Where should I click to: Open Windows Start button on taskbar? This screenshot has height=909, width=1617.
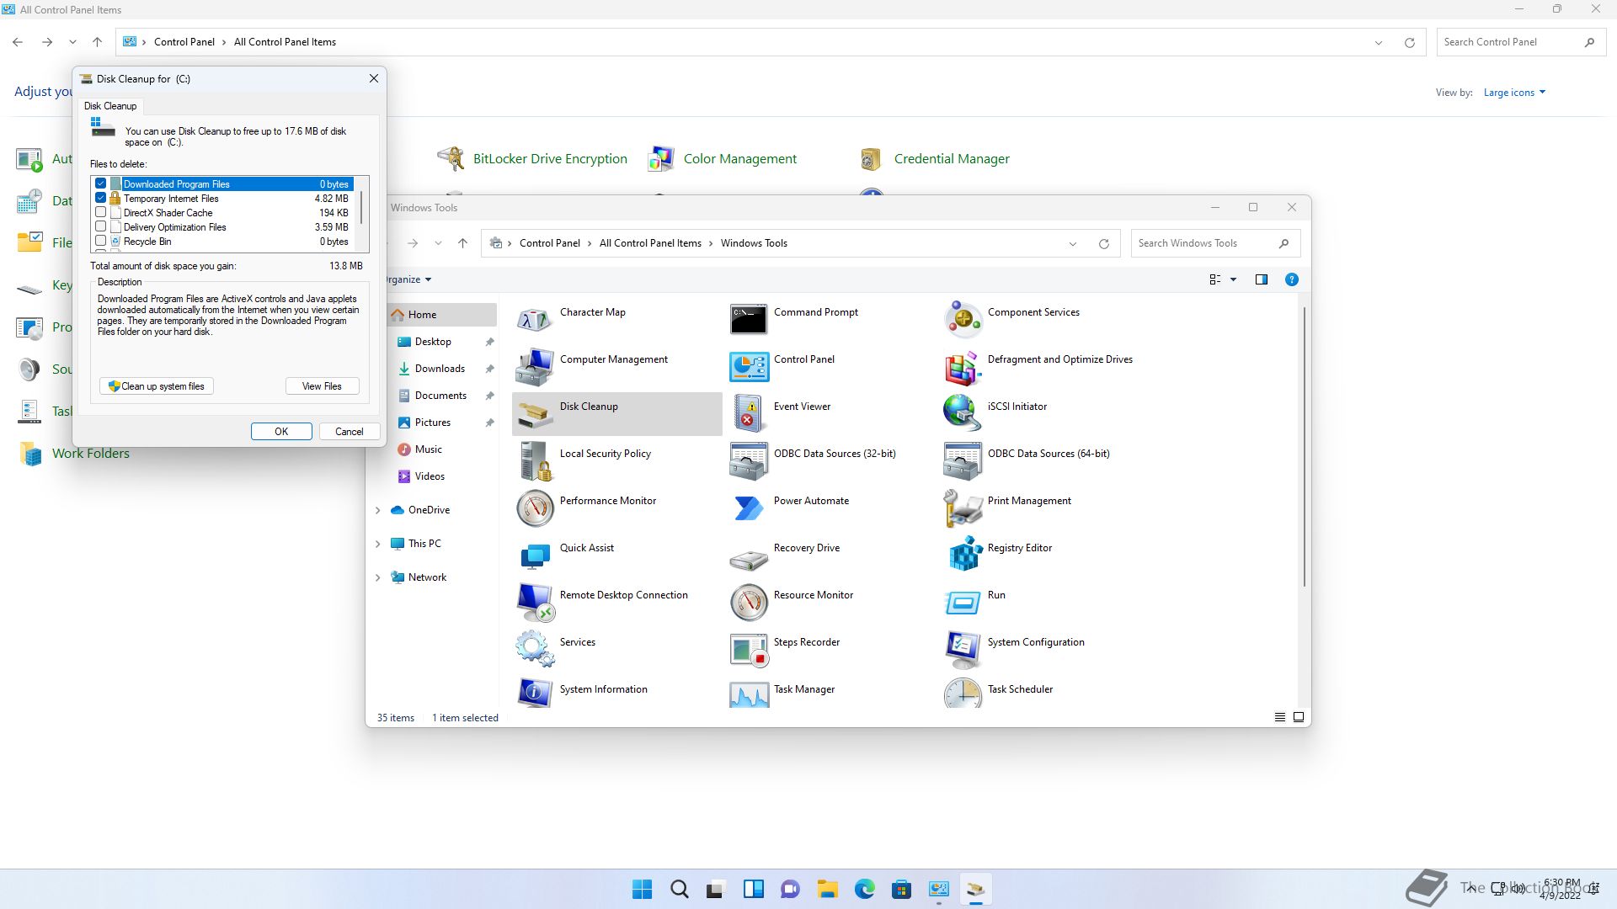point(642,890)
